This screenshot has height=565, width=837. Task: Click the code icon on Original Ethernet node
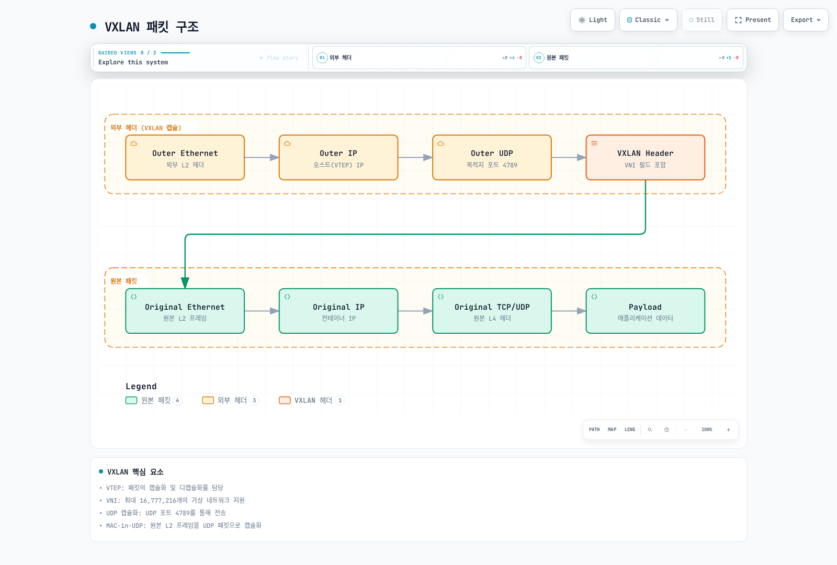pyautogui.click(x=134, y=297)
